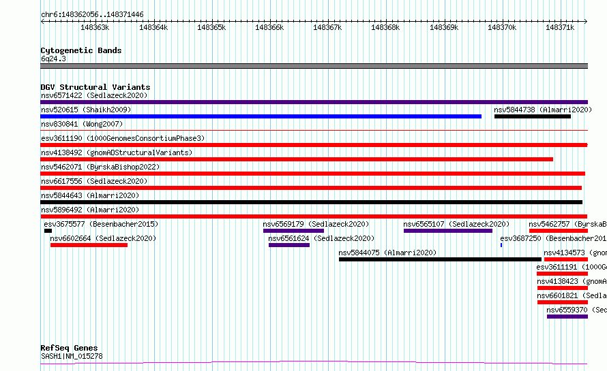
Task: Click the 148369k ruler mark
Action: tap(444, 27)
